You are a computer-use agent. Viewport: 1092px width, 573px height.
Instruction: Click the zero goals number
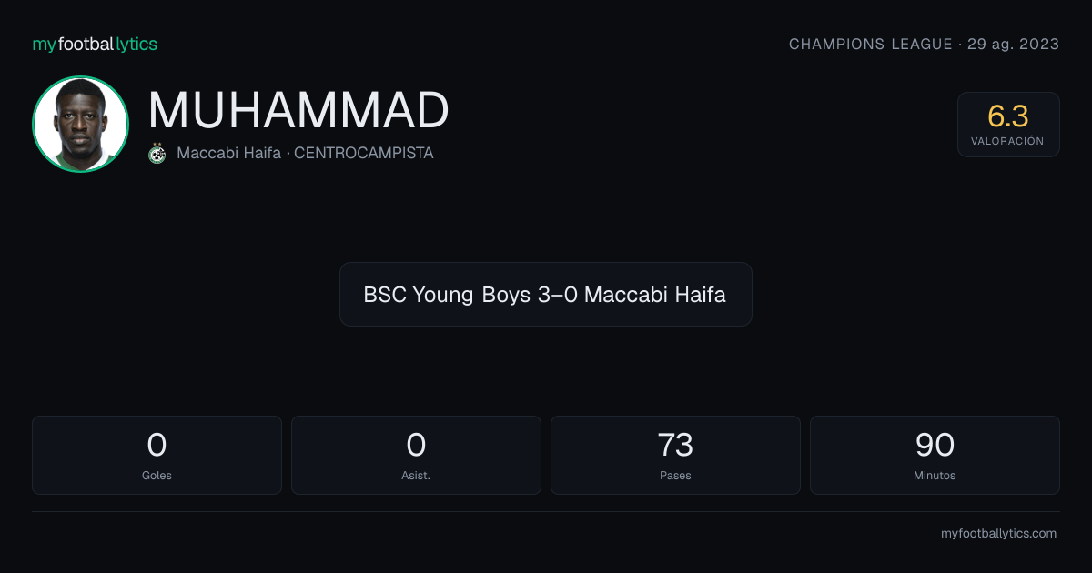(157, 445)
